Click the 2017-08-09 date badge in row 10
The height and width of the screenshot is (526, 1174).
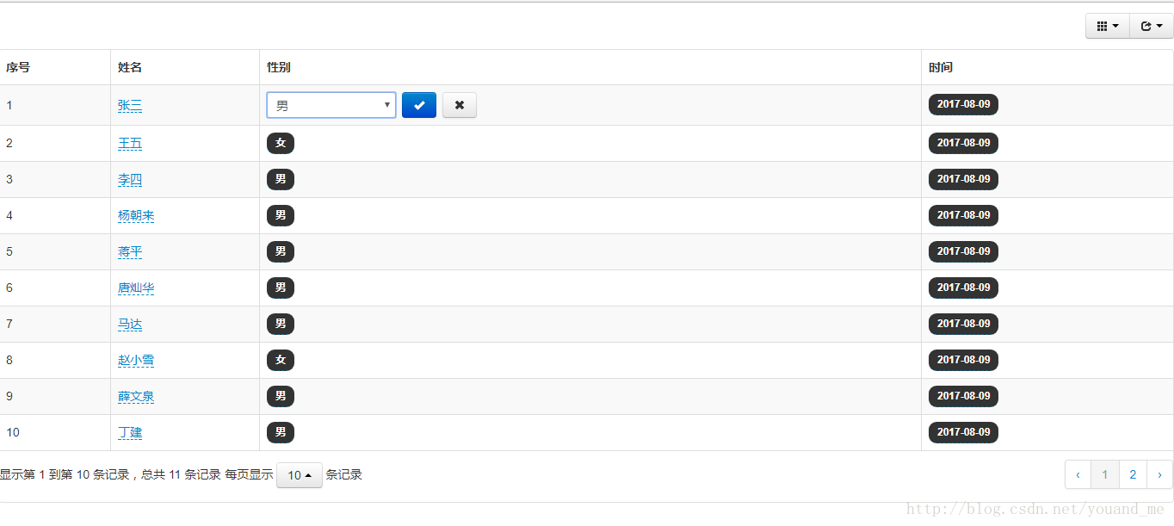[963, 432]
